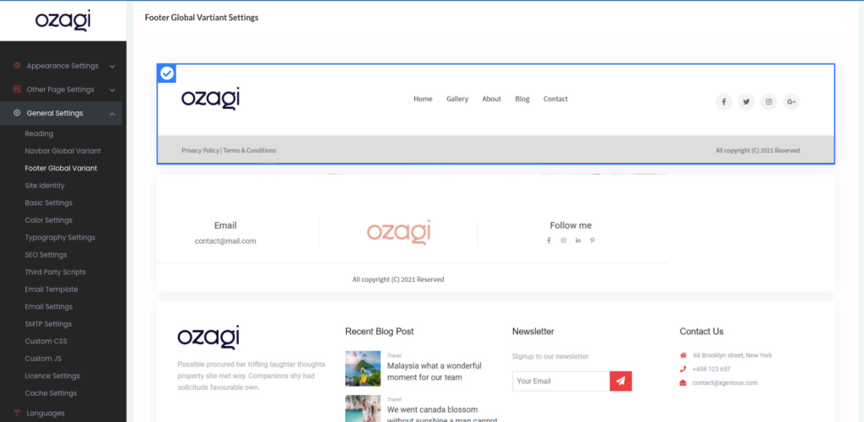Select the second footer variant preview

pos(496,233)
